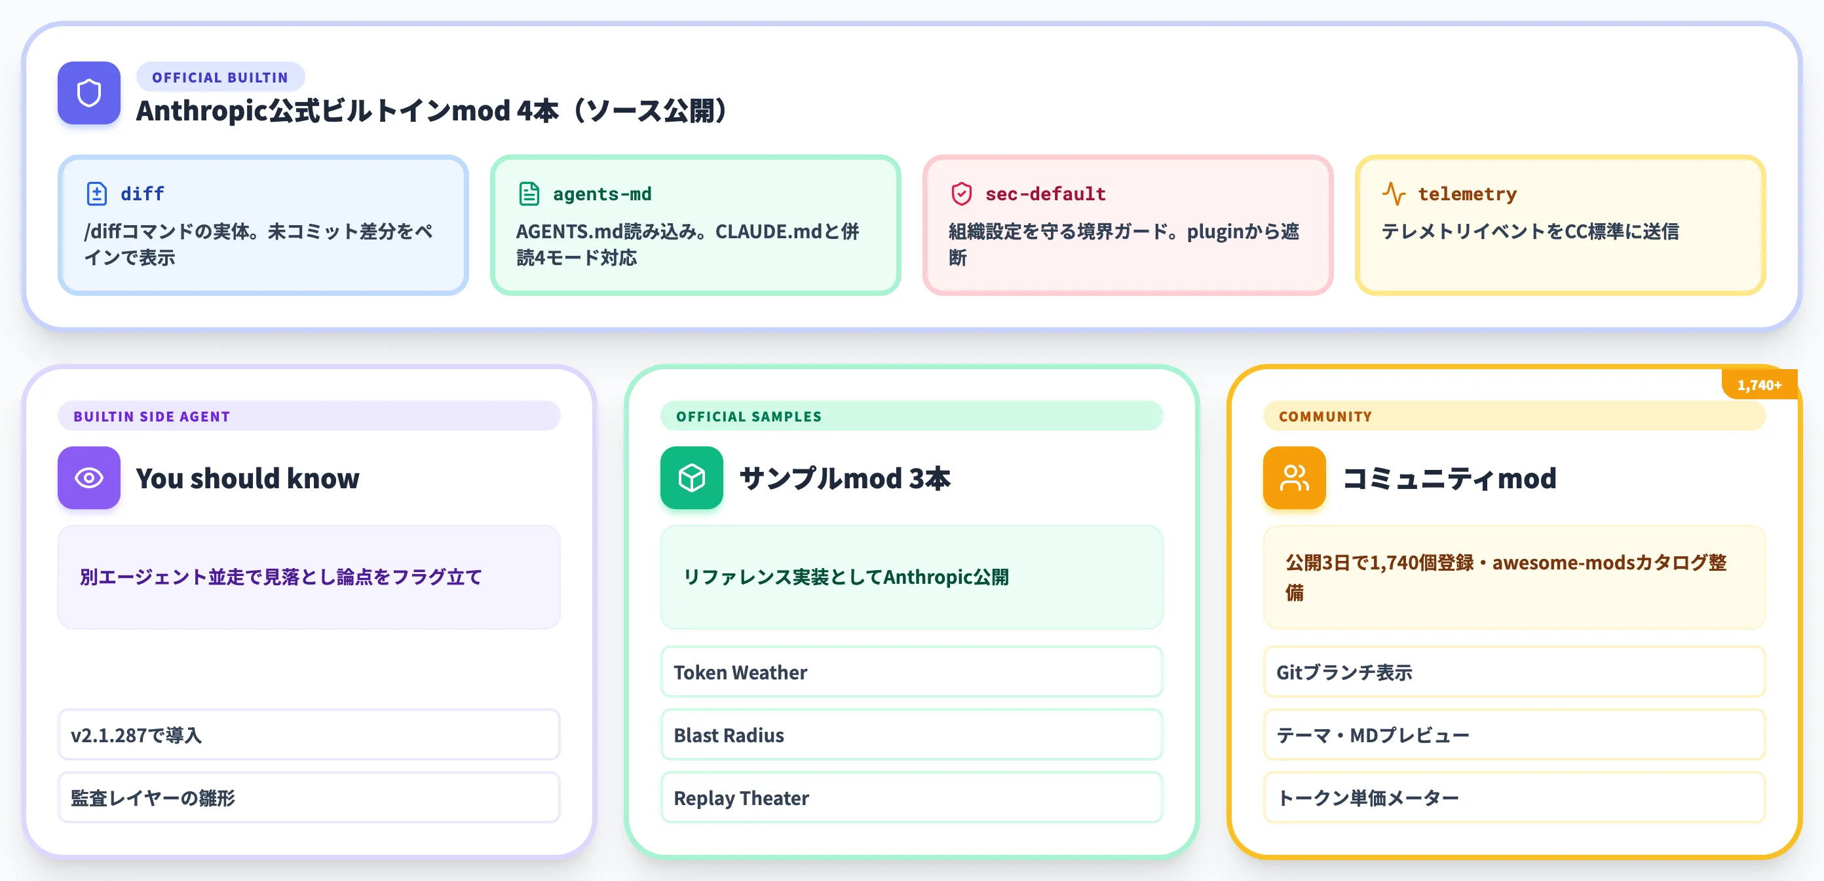Viewport: 1824px width, 881px height.
Task: Click the diff file icon
Action: coord(96,193)
